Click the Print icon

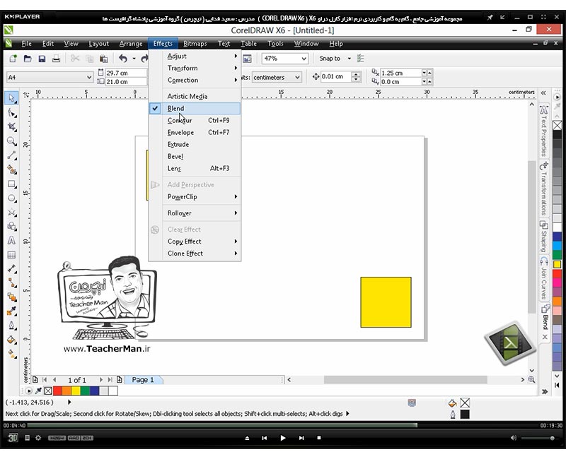[56, 59]
